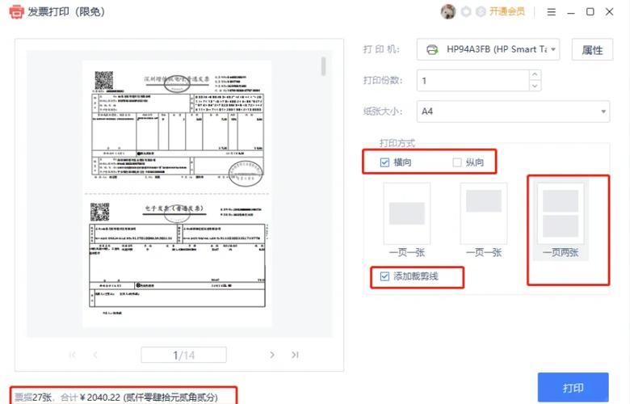This screenshot has height=404, width=630.
Task: Enable the 纵向 portrait checkbox
Action: tap(457, 162)
